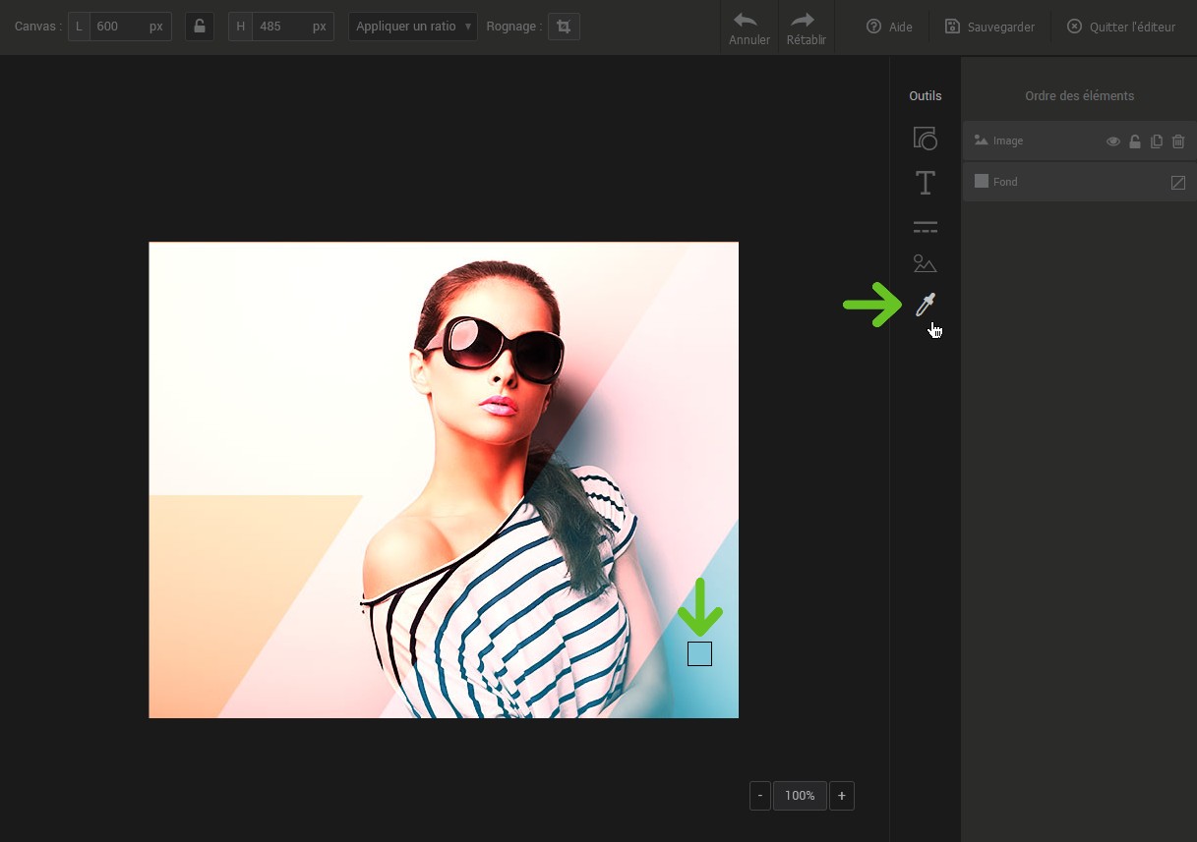Click the crop (Rognage) icon
Image resolution: width=1197 pixels, height=842 pixels.
click(564, 27)
